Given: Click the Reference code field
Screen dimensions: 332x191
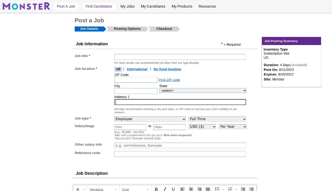Looking at the screenshot, I should tap(180, 154).
